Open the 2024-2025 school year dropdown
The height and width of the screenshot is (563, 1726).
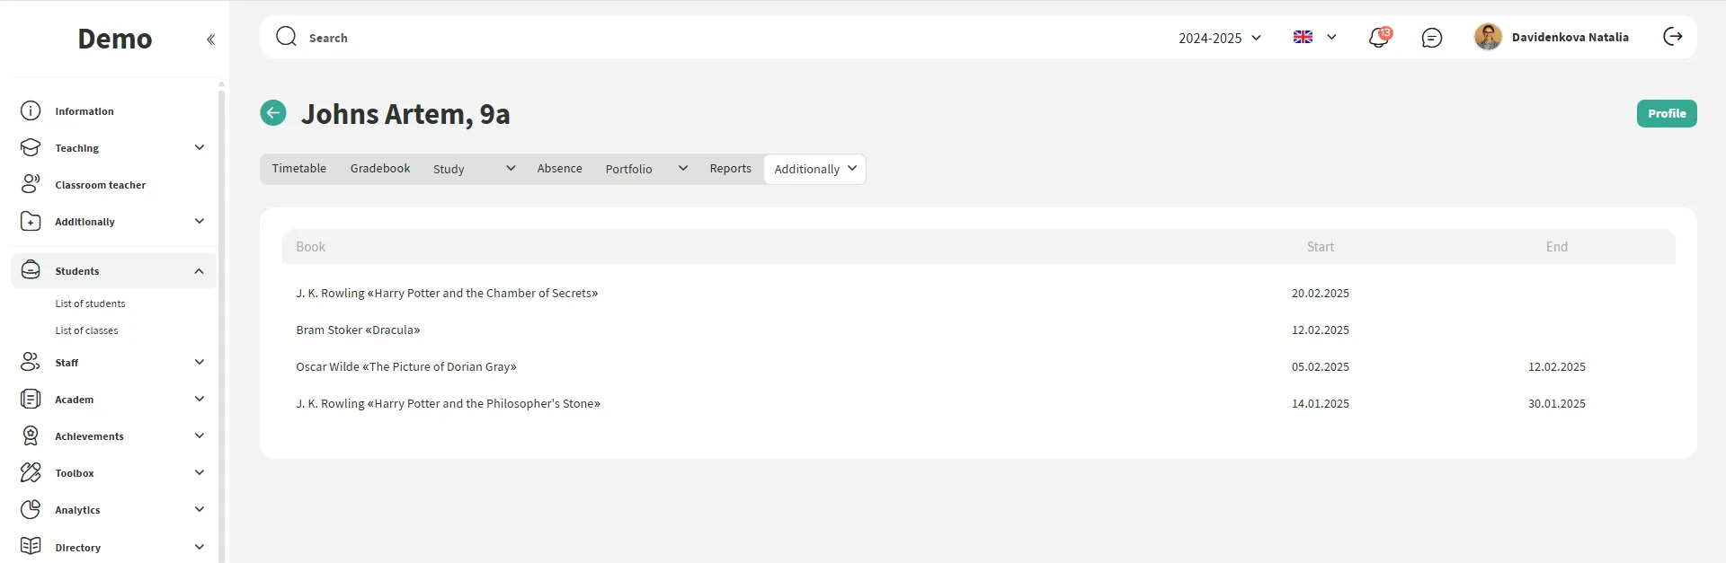point(1219,38)
